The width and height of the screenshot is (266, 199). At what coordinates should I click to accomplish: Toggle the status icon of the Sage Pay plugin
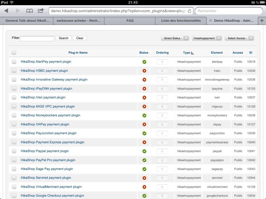(144, 169)
